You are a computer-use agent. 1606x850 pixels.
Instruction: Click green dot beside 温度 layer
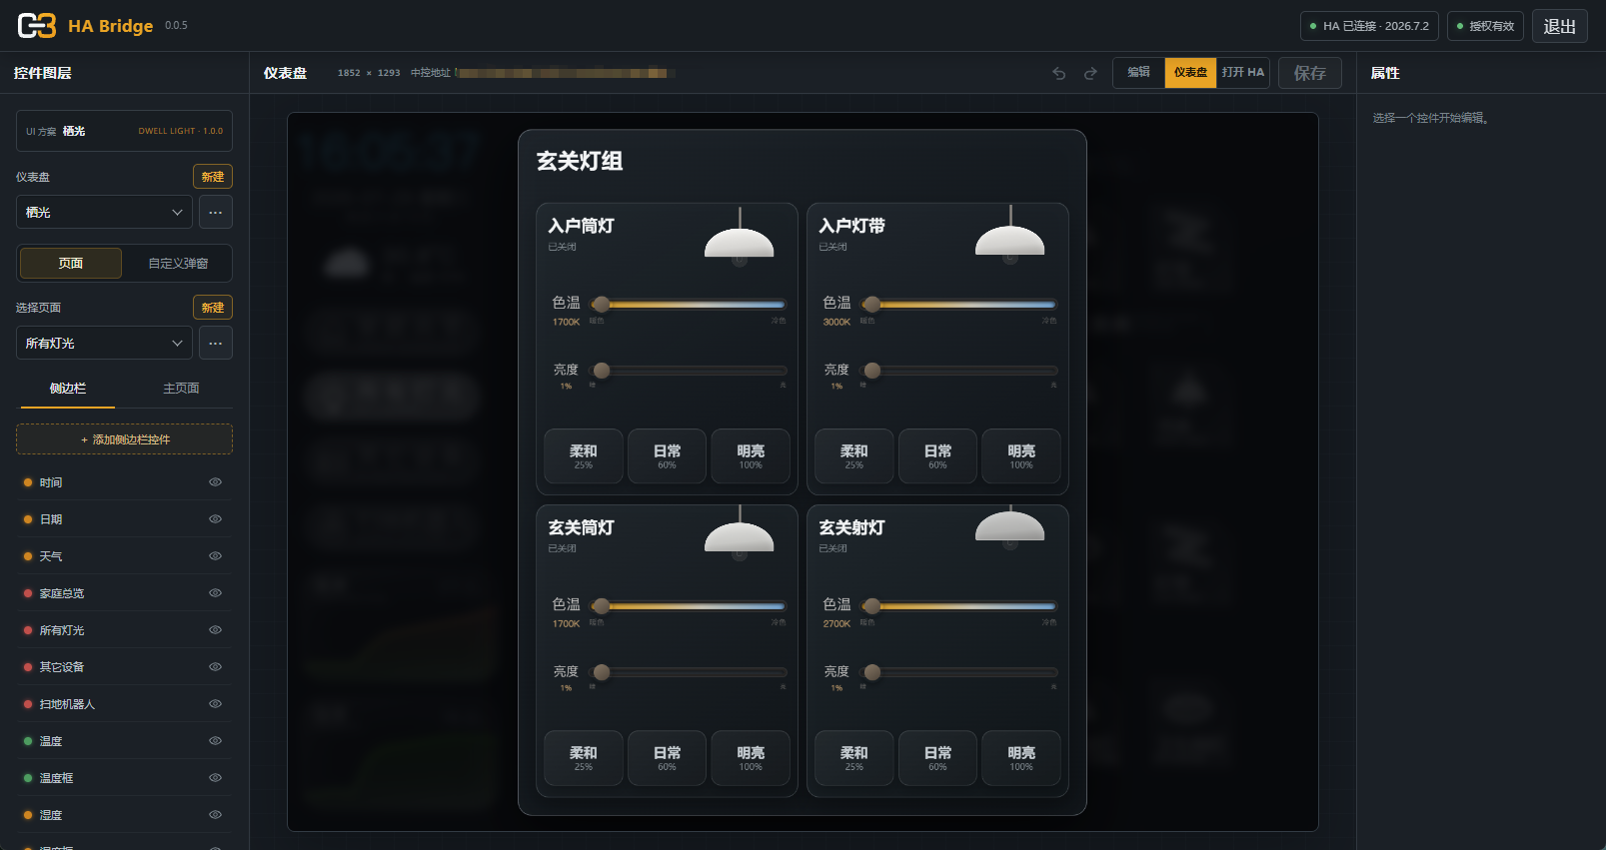(28, 741)
